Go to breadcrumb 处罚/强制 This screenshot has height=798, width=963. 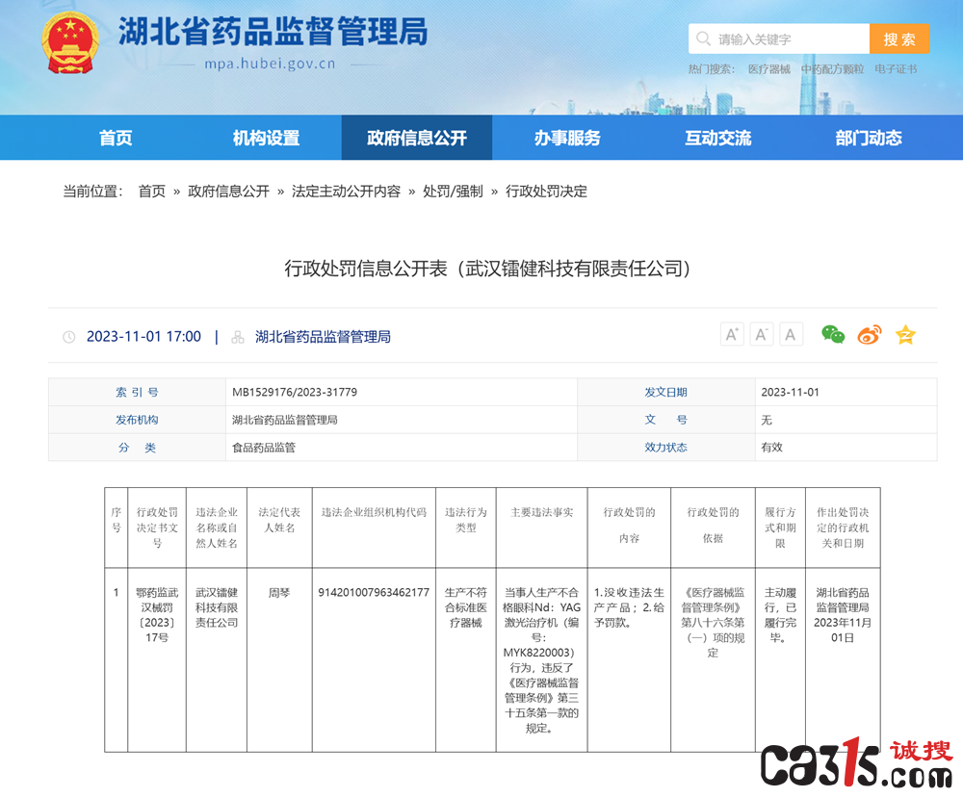tap(453, 192)
